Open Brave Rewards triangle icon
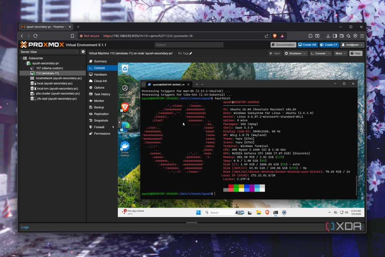 click(x=282, y=36)
